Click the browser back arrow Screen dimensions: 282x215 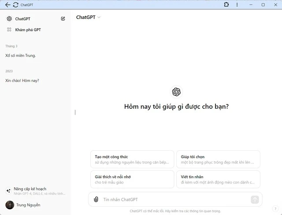pos(7,5)
